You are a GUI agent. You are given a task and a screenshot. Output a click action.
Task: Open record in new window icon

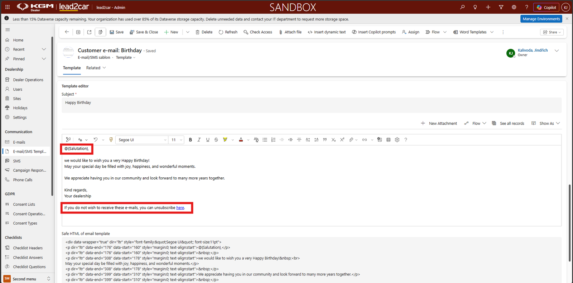(89, 32)
